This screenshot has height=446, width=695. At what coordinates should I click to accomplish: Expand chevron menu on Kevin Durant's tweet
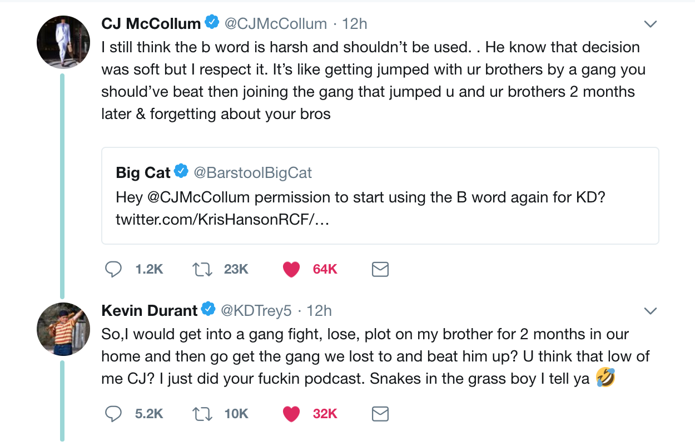[650, 310]
